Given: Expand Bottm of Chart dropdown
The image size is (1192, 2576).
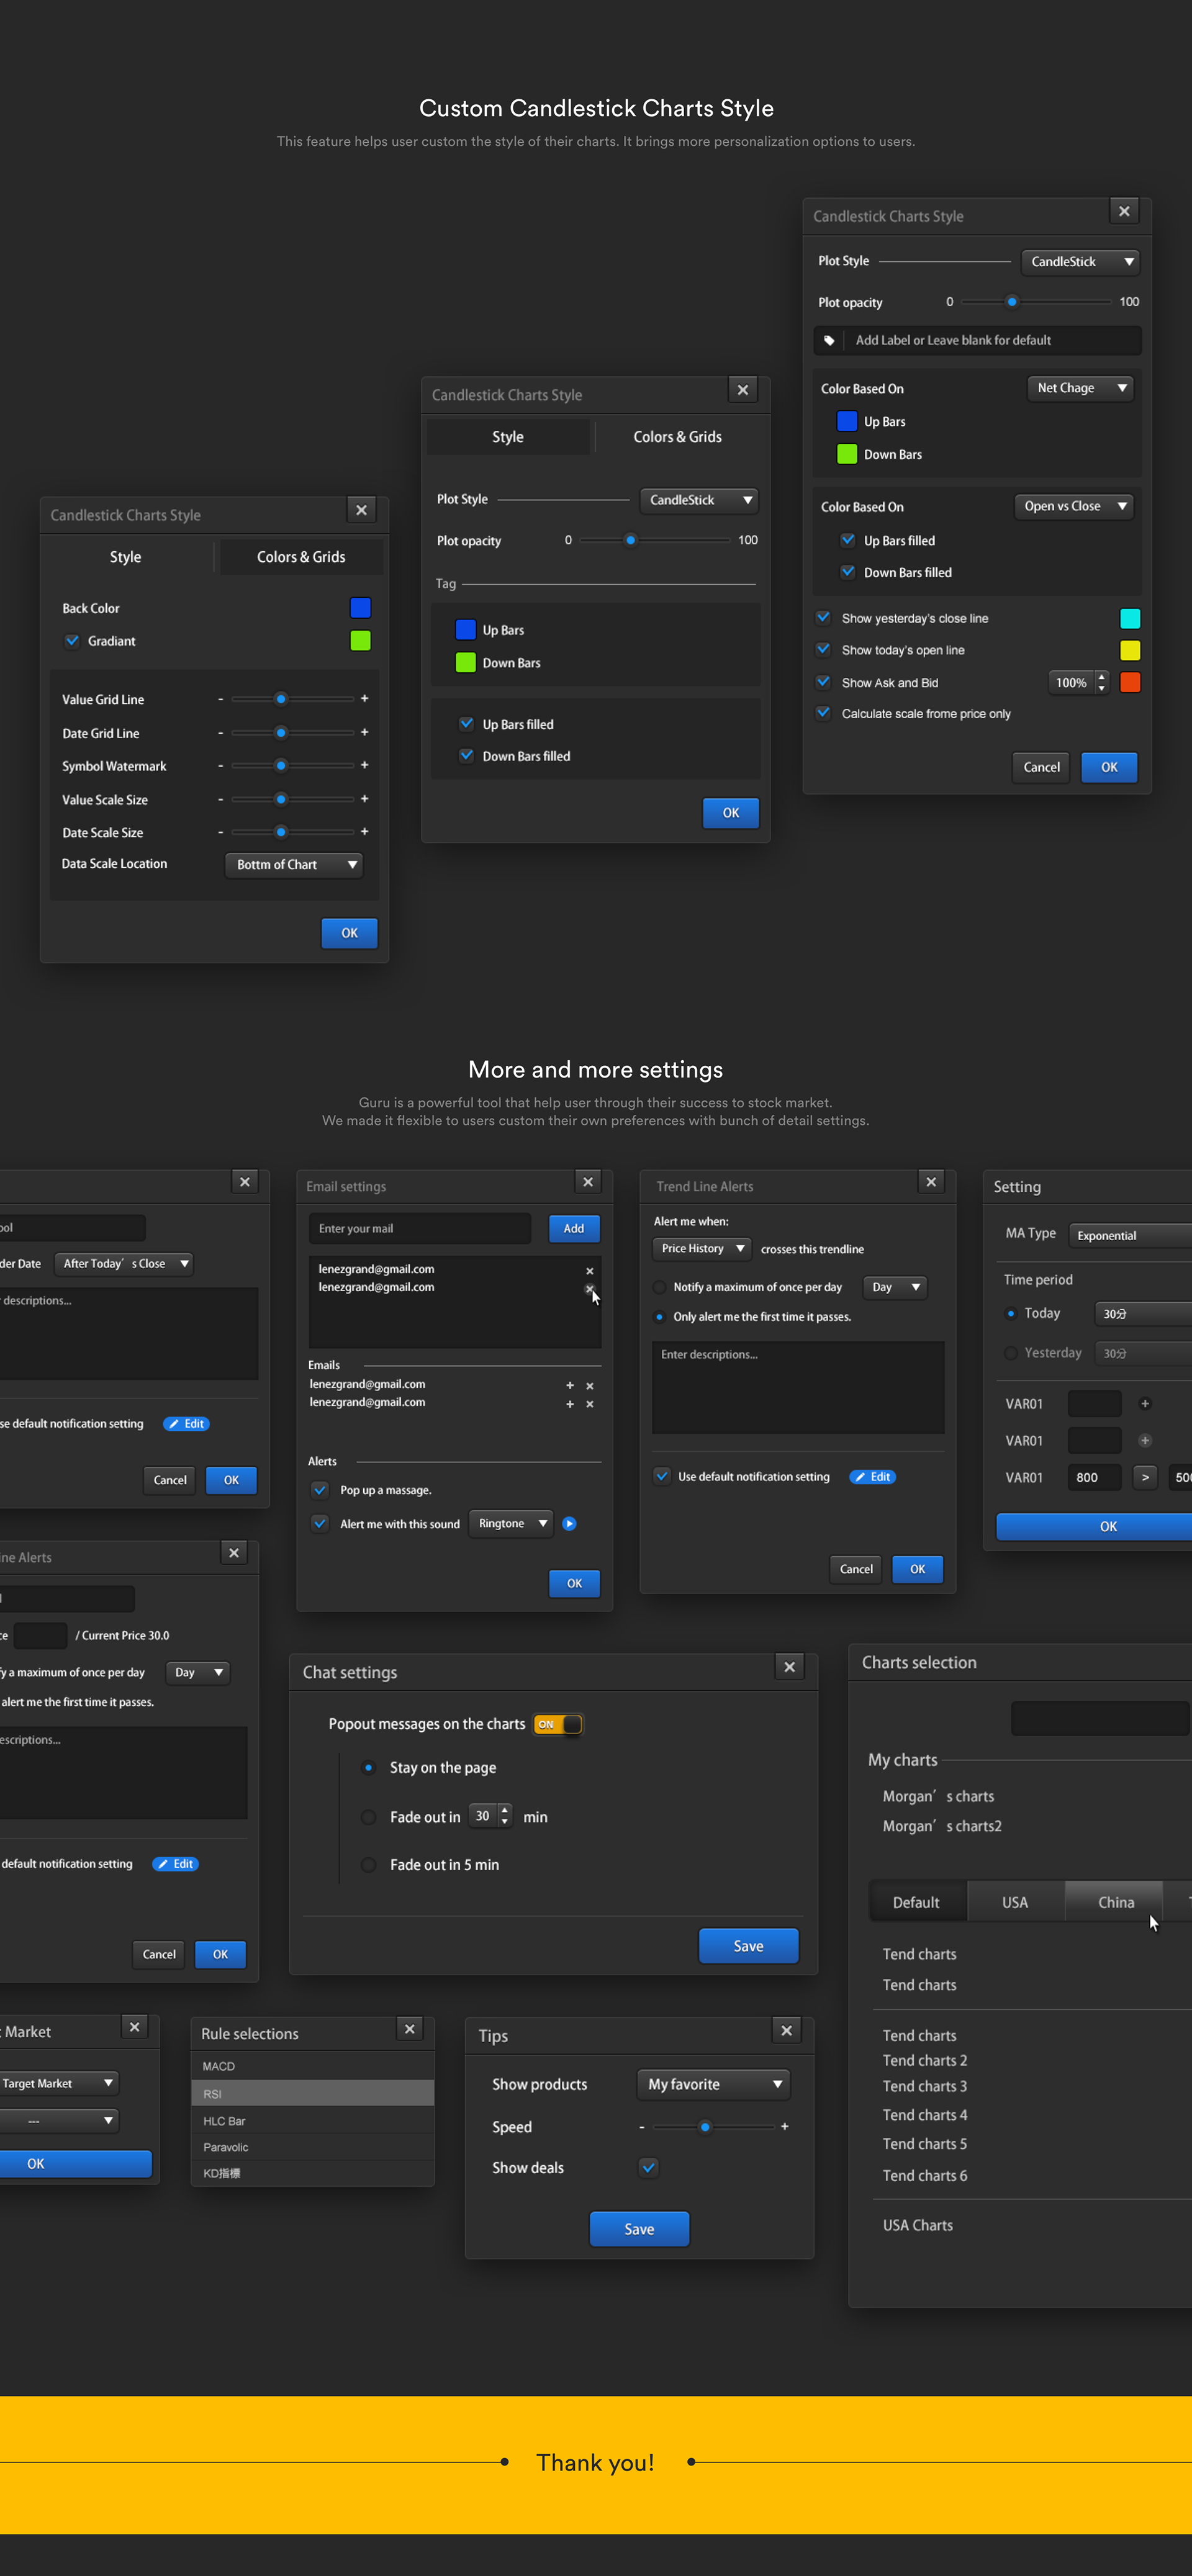Looking at the screenshot, I should point(294,864).
